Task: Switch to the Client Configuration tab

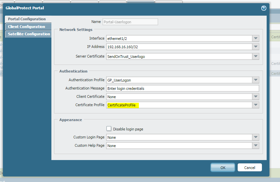Action: (27, 27)
